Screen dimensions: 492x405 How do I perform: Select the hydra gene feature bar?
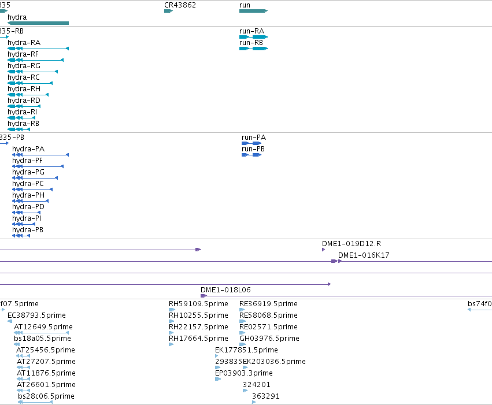tap(38, 23)
